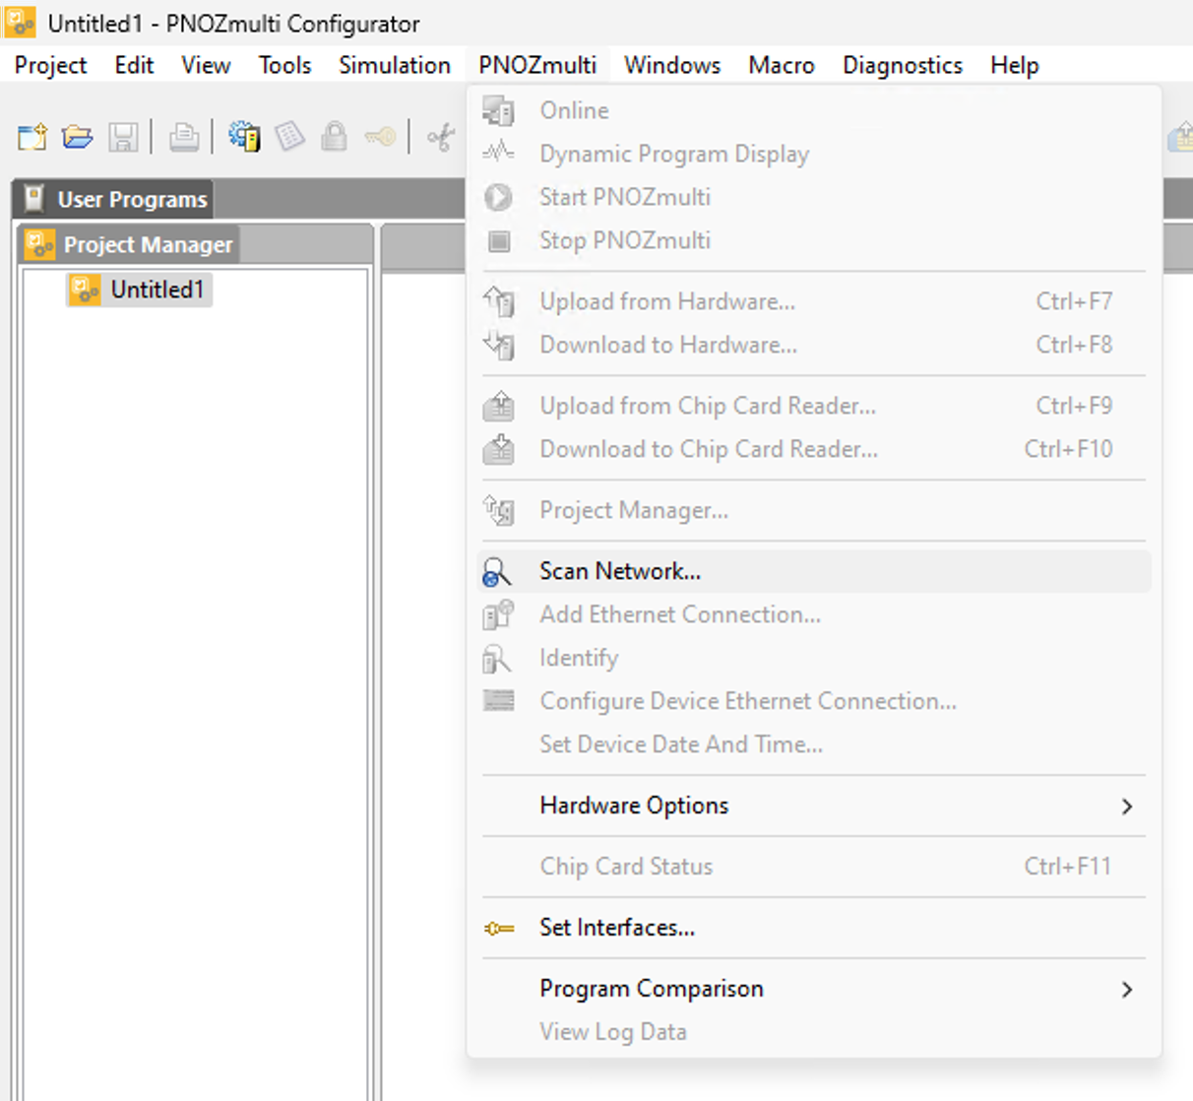Click the Untitled1 project node icon

(x=86, y=290)
